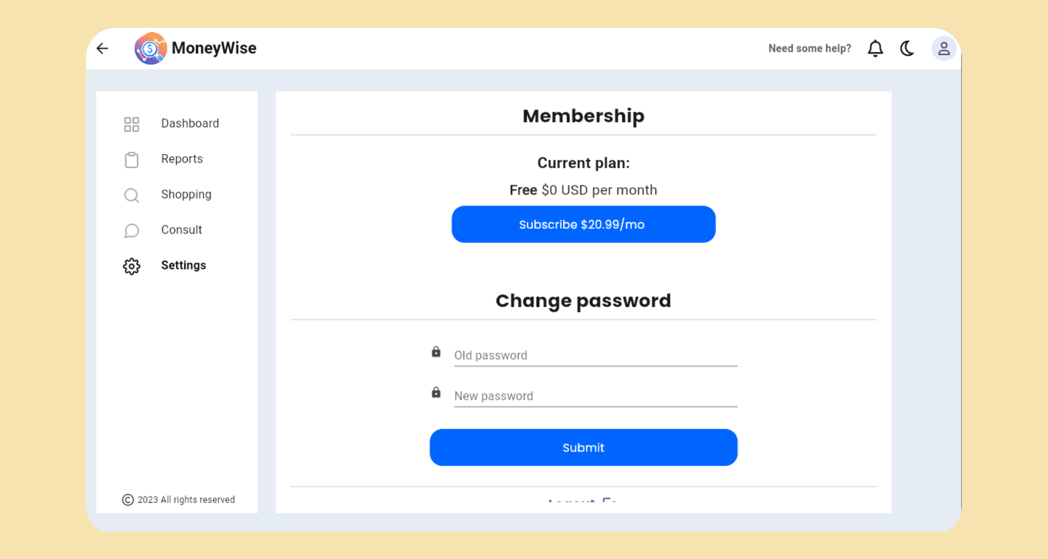This screenshot has width=1048, height=559.
Task: Open the Consult section
Action: pos(181,230)
